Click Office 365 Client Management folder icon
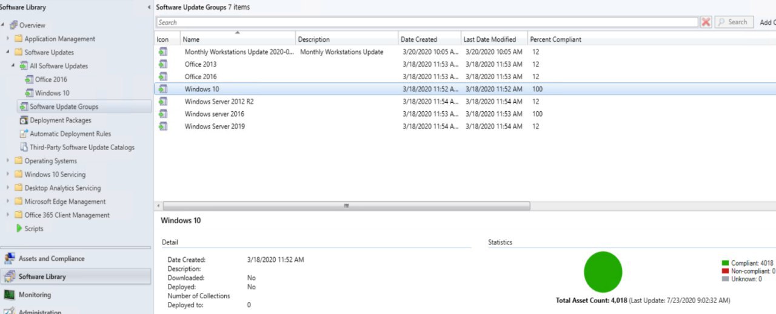Screen dimensions: 776x314 [x=18, y=215]
